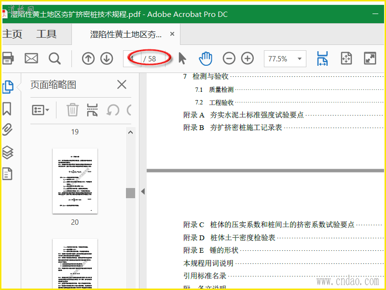Viewport: 386px width, 290px height.
Task: Click entry 附录 A 夯实水泥土标准强度试验要点
Action: coord(244,115)
